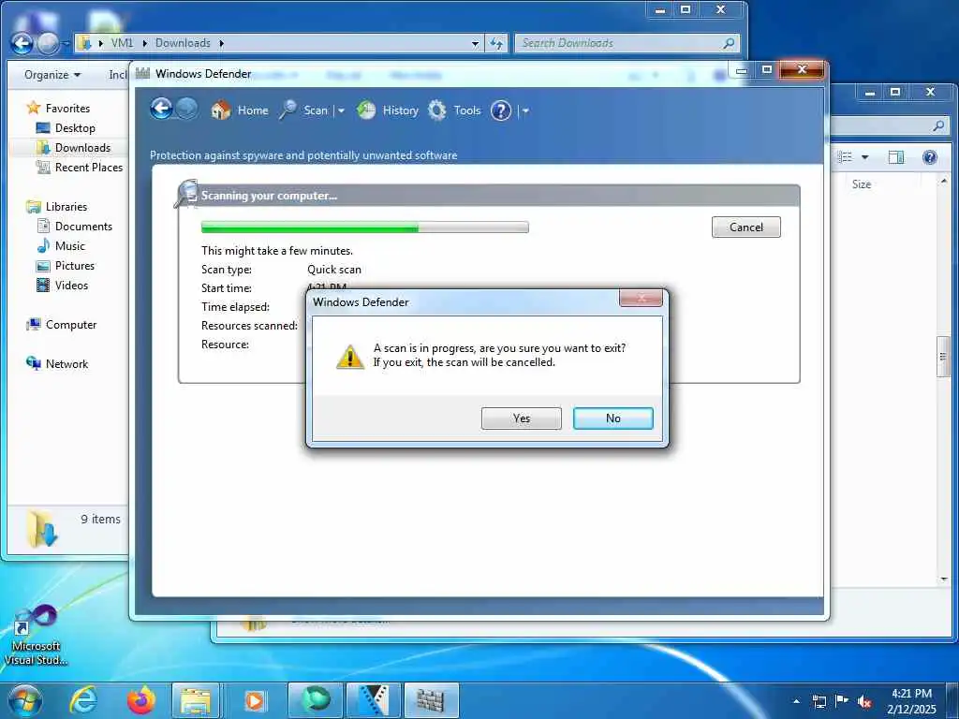Click the right Explorer window scrollbar thumb
The image size is (959, 719).
[943, 357]
